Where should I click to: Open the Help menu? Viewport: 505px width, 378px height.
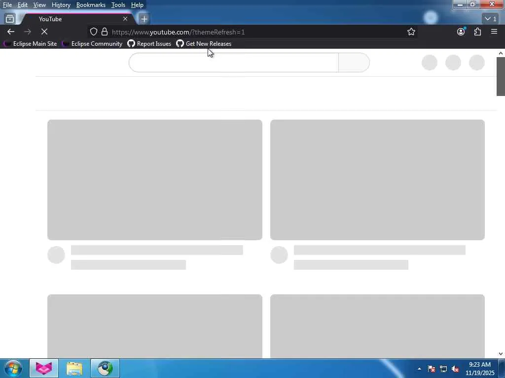point(137,5)
